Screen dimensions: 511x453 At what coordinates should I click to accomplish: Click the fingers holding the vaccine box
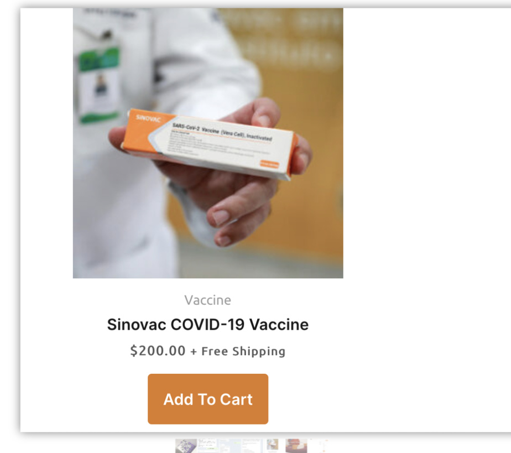tap(228, 209)
